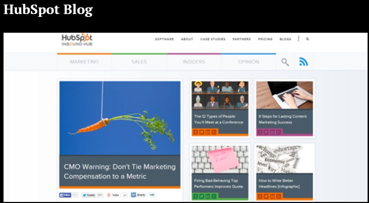Share the conference article on Twitter
The width and height of the screenshot is (369, 203).
[202, 132]
